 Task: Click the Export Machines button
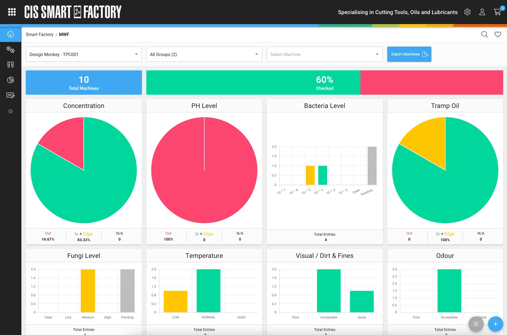[409, 54]
